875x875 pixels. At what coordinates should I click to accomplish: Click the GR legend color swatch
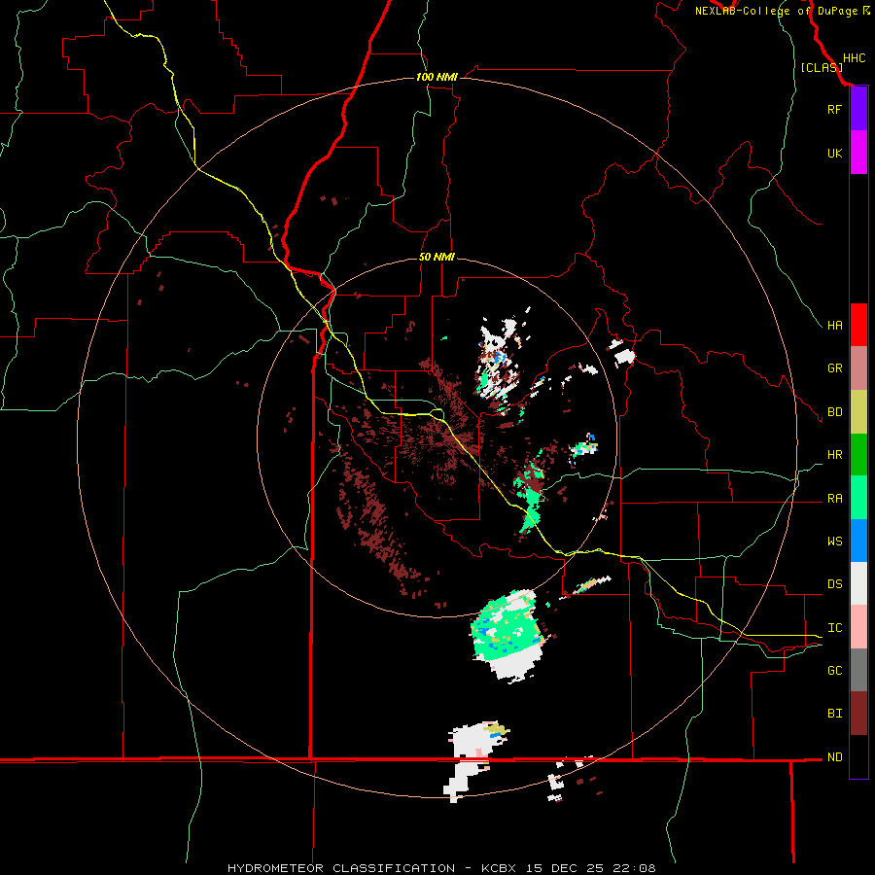pyautogui.click(x=858, y=368)
